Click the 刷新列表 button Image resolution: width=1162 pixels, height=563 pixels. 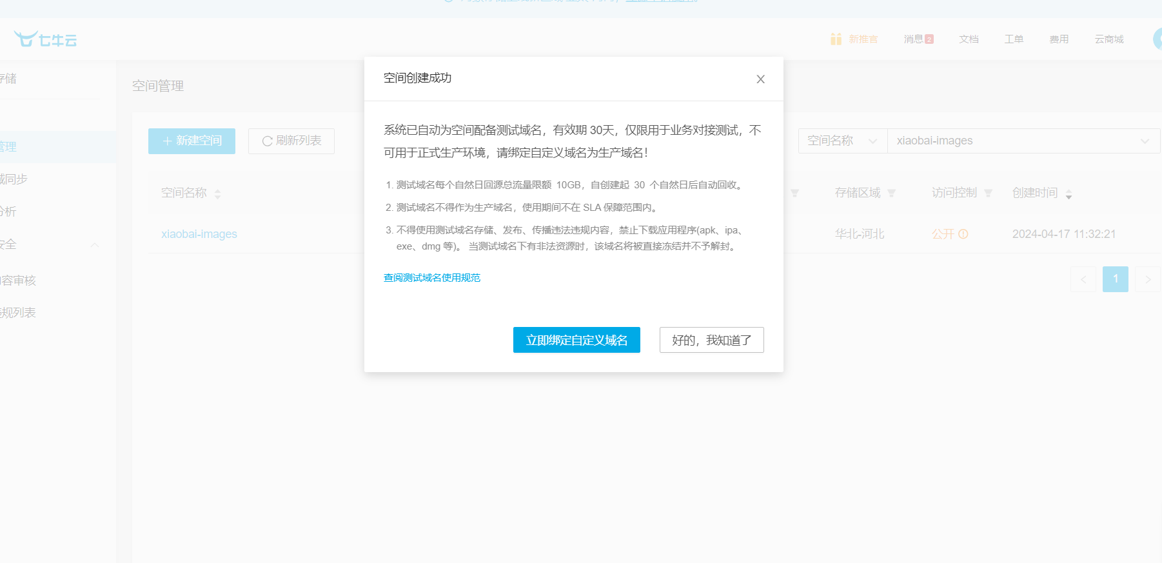291,141
